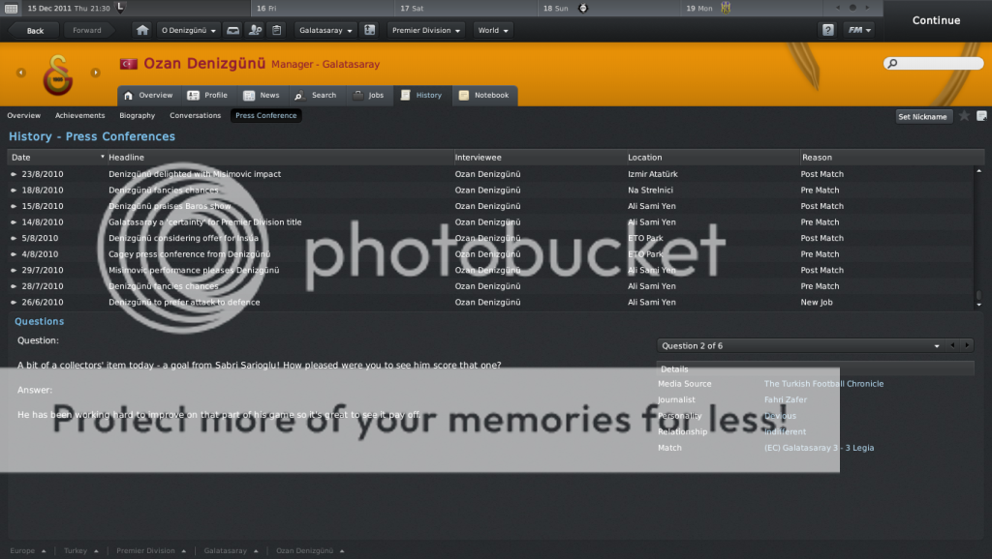Click the Turkish flag next to manager name
This screenshot has width=992, height=559.
pos(129,64)
